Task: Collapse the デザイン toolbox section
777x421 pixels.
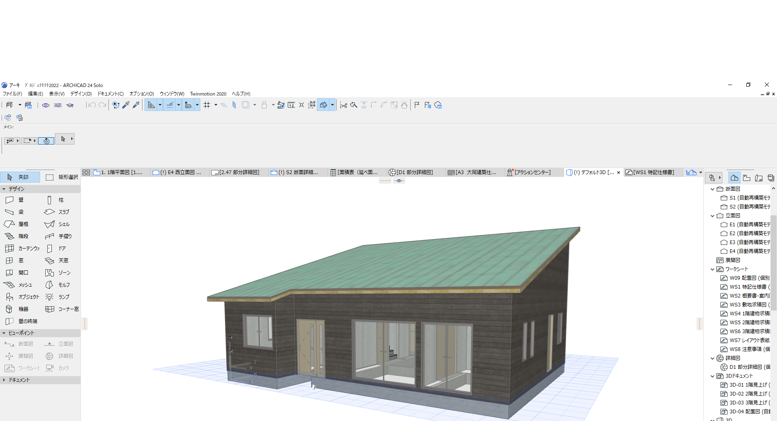Action: tap(4, 189)
